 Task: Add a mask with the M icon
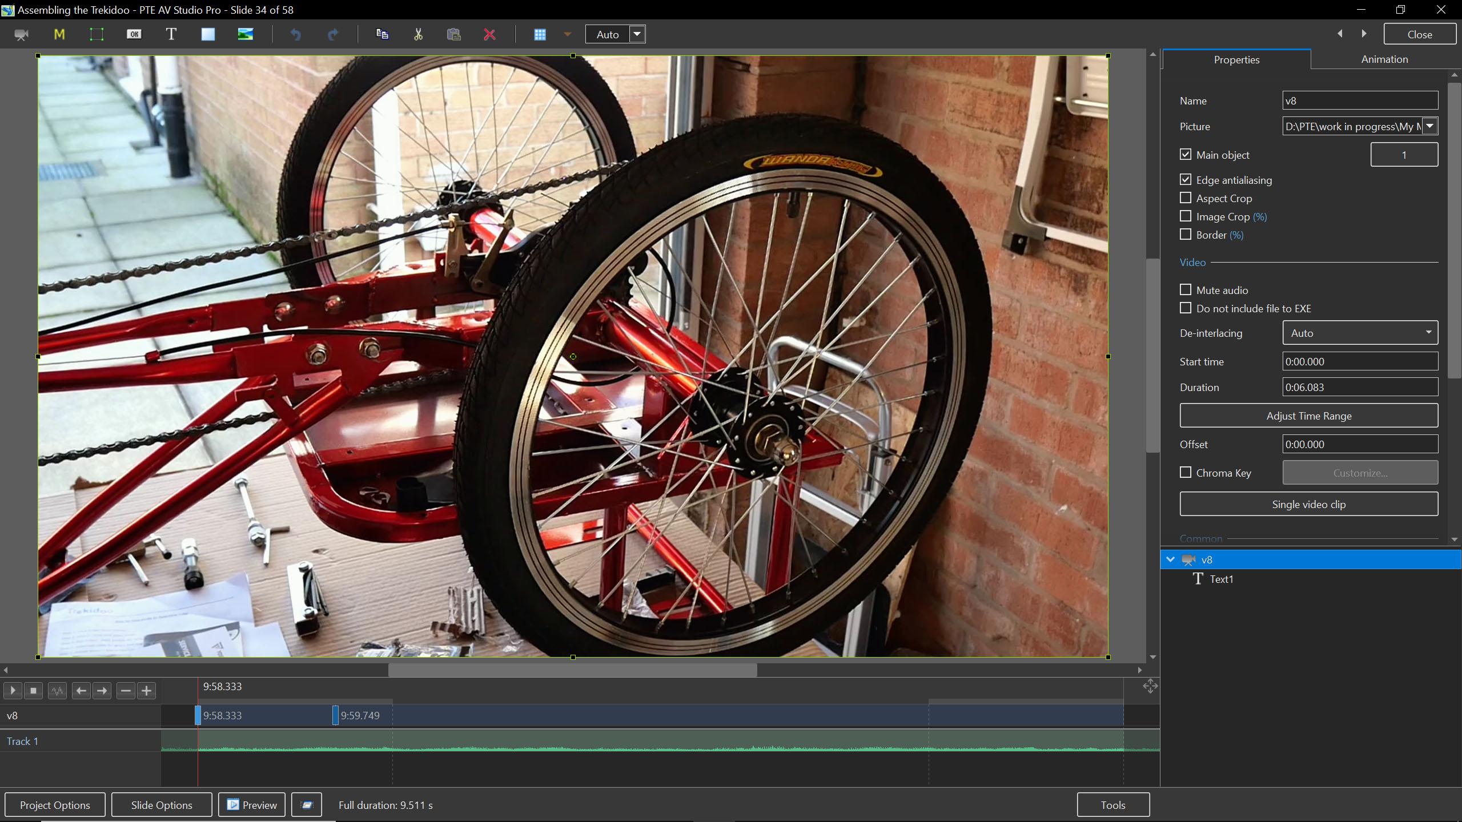coord(59,34)
